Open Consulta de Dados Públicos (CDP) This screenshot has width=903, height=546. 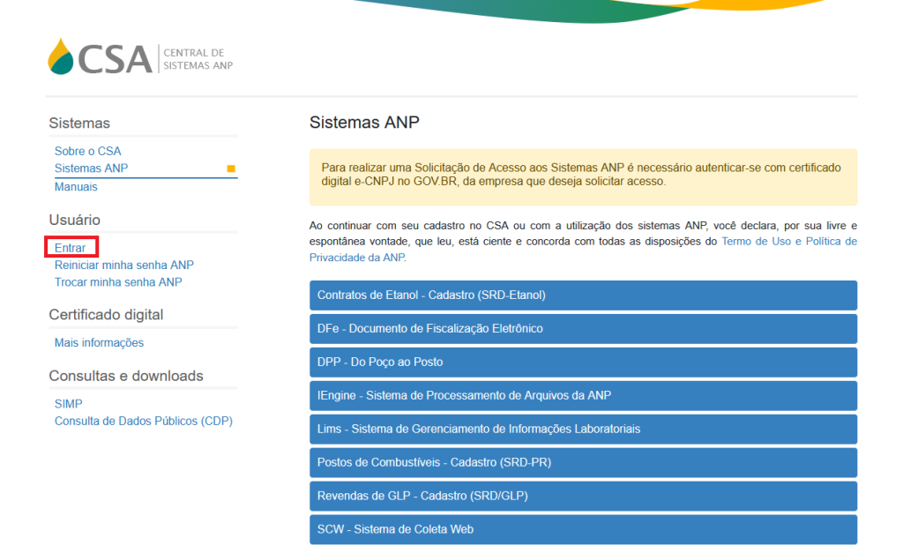[x=143, y=421]
